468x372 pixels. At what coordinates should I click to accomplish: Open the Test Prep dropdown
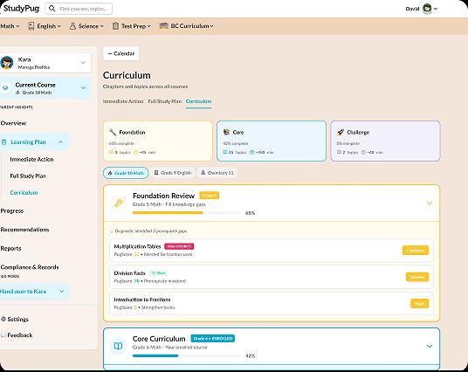tap(132, 26)
